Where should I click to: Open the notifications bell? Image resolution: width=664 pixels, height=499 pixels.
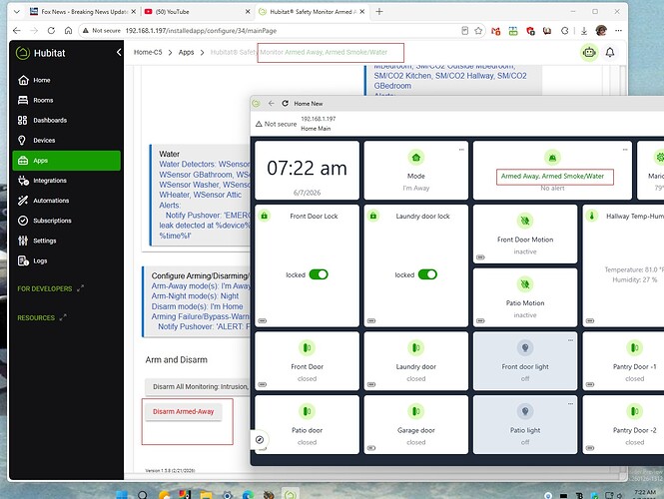610,53
